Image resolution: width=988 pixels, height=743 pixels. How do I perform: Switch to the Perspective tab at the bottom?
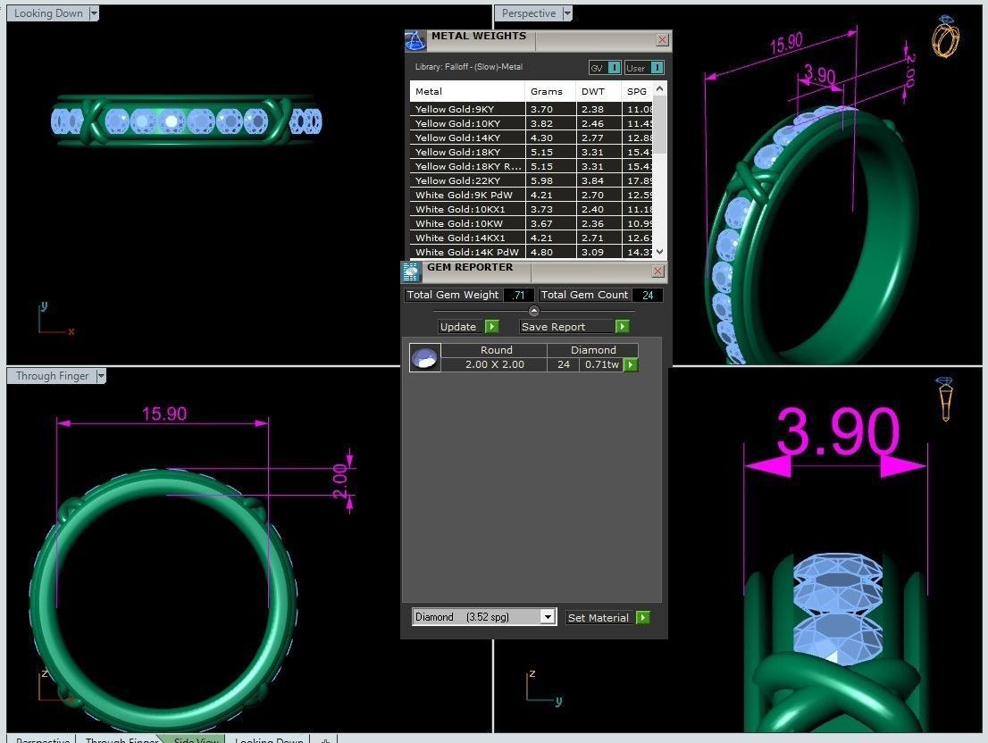[x=42, y=739]
